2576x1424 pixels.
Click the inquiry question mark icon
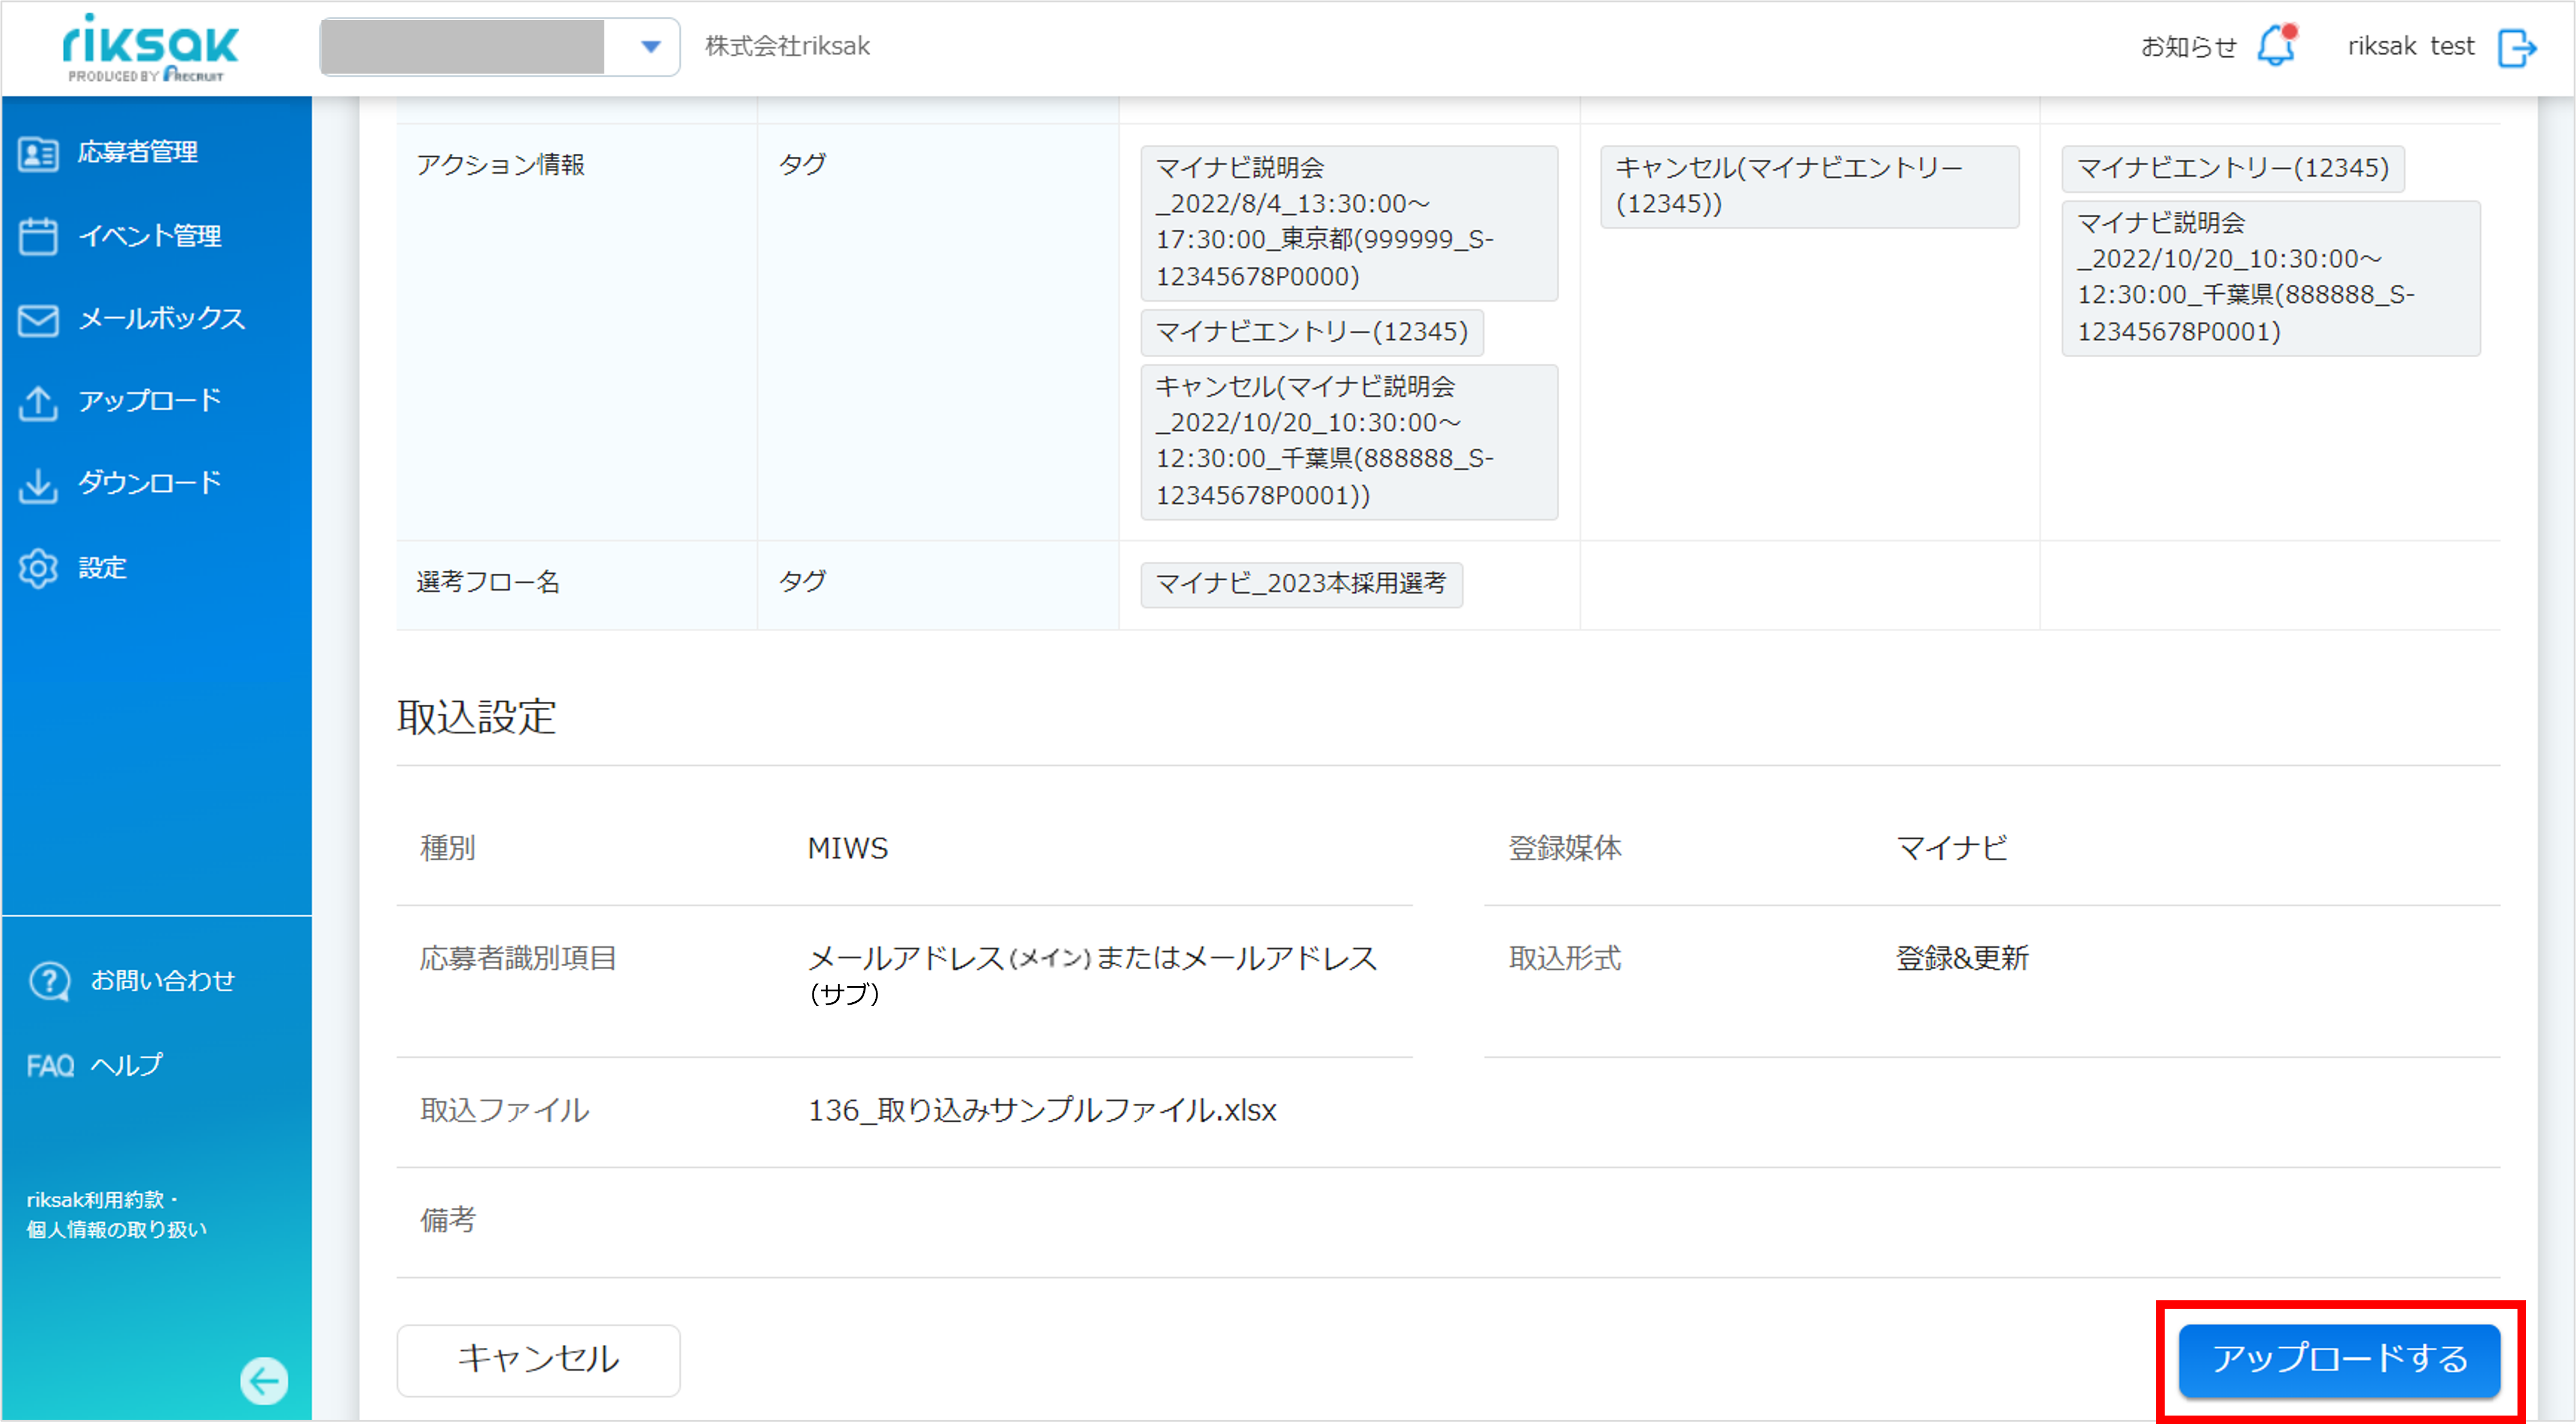[x=49, y=982]
